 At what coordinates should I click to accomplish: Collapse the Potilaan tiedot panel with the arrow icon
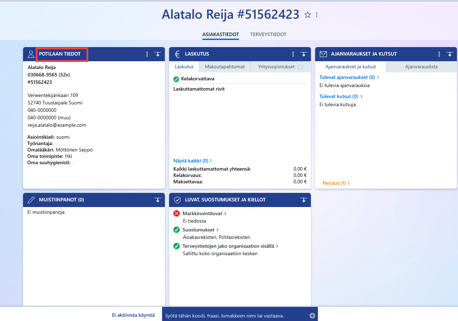pos(158,54)
